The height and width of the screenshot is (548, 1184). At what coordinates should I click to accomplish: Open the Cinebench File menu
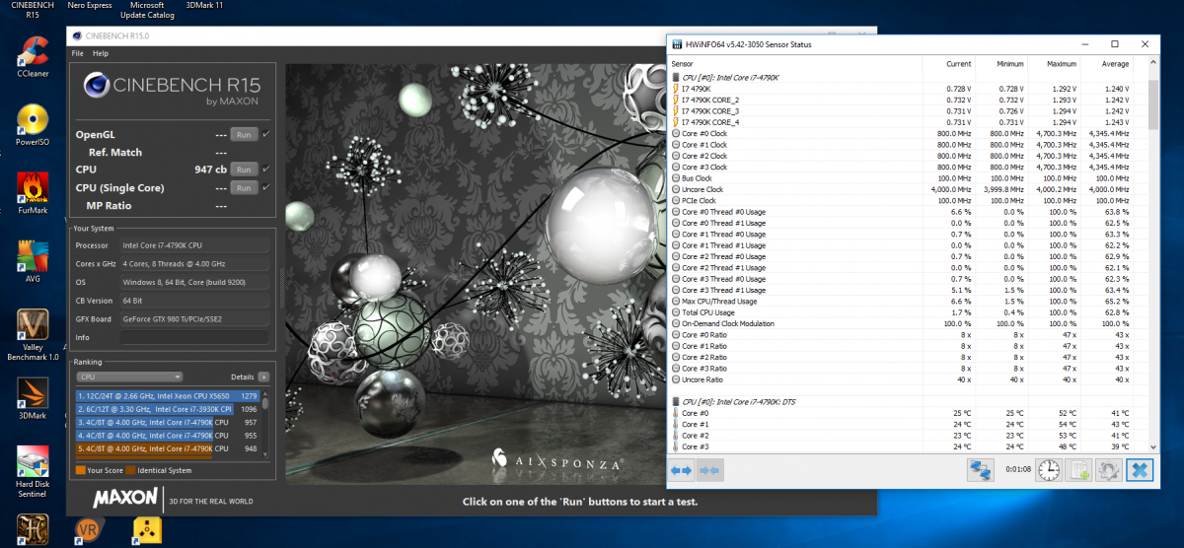pyautogui.click(x=77, y=53)
